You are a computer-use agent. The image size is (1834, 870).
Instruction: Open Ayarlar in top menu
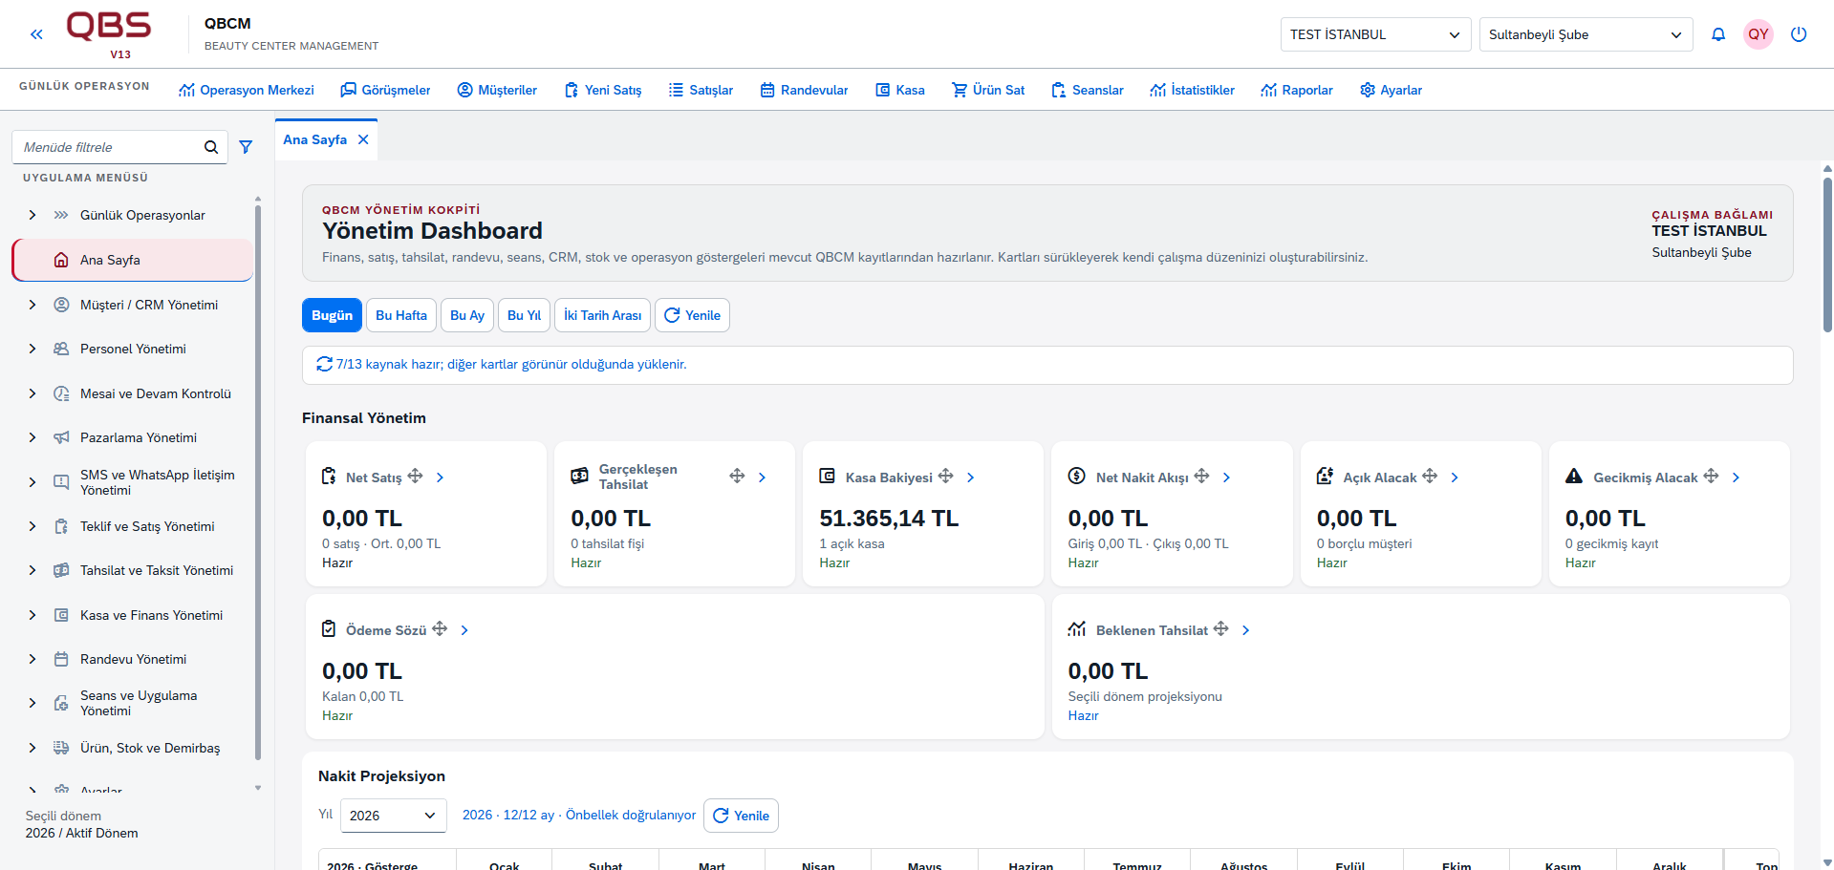pyautogui.click(x=1391, y=90)
